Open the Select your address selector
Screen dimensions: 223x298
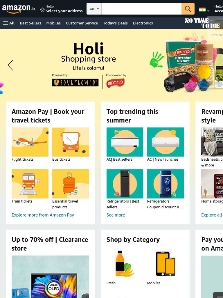tap(62, 9)
